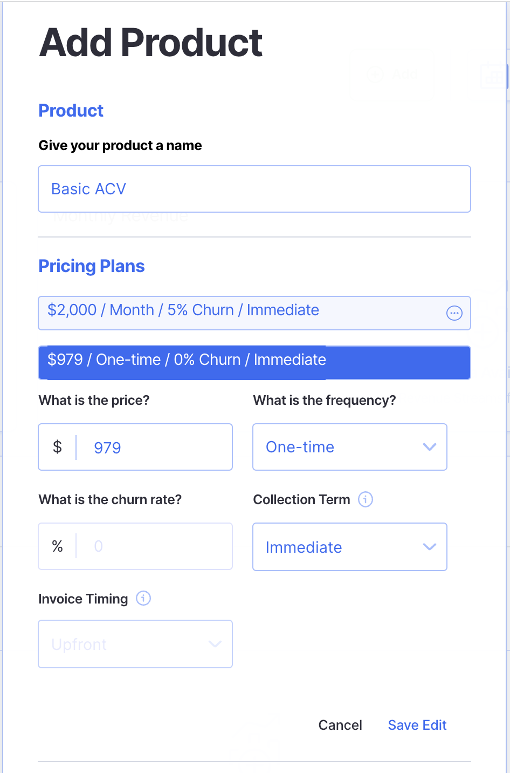The image size is (510, 773).
Task: Open the Upfront invoice timing dropdown
Action: 135,644
